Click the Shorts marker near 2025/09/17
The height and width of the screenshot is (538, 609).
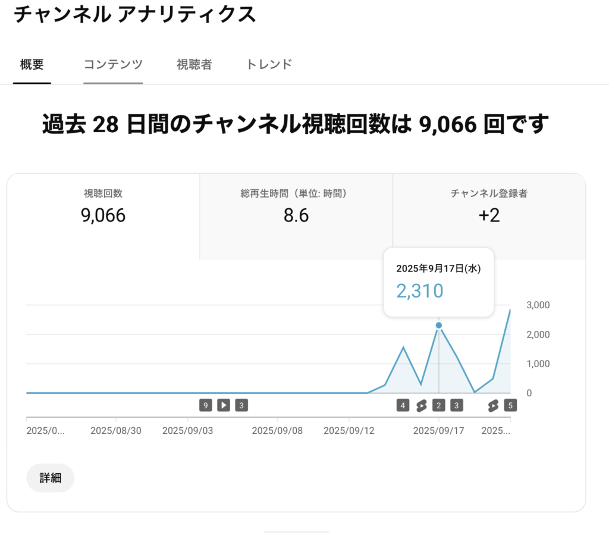point(420,405)
